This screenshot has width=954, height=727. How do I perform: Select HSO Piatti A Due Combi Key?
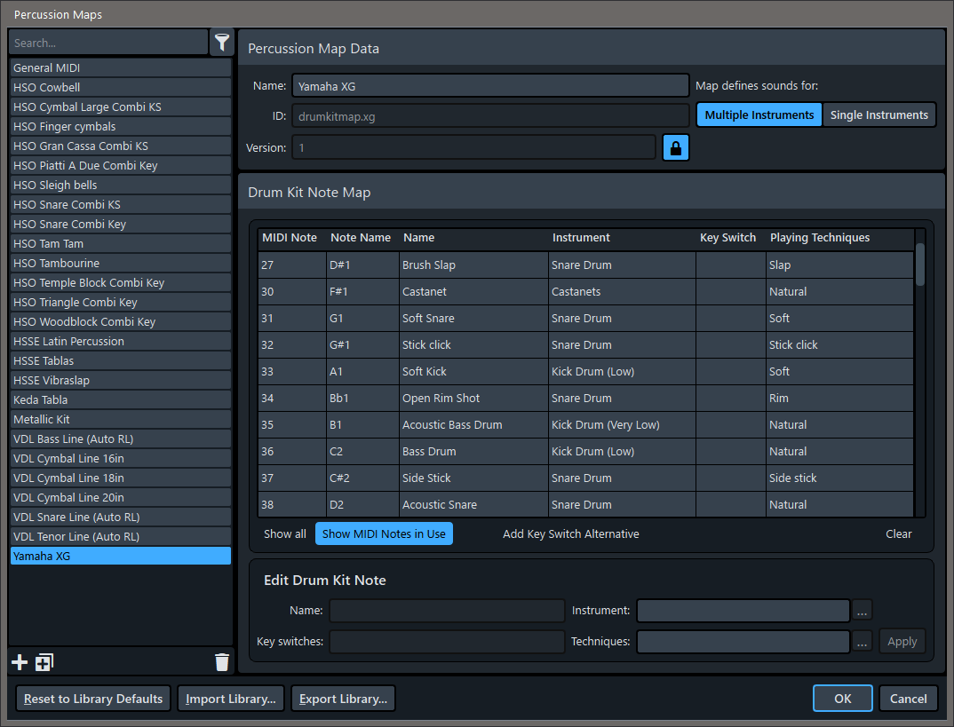coord(121,165)
